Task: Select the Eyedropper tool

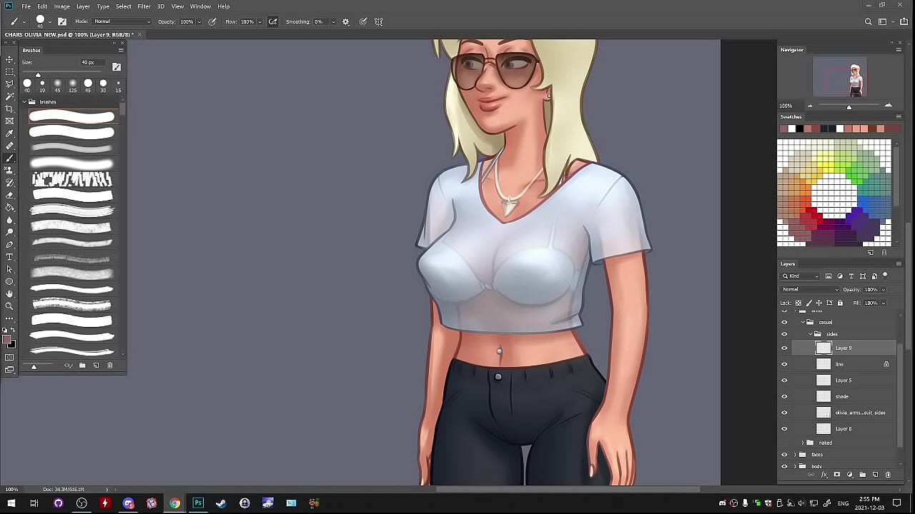Action: pyautogui.click(x=9, y=133)
